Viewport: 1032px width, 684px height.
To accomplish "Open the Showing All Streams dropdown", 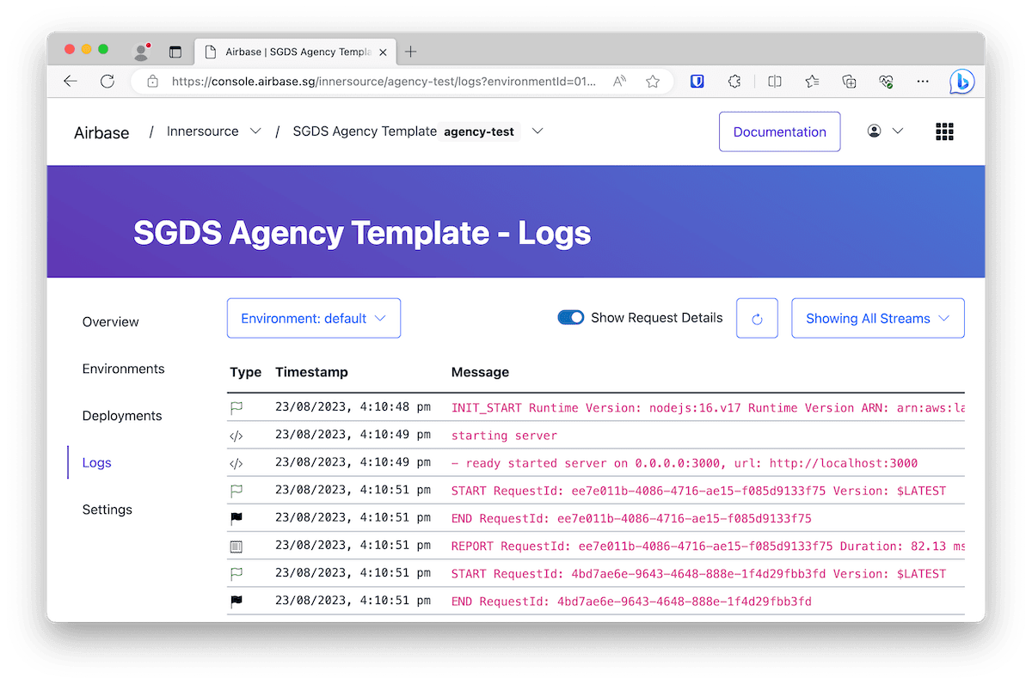I will tap(878, 319).
